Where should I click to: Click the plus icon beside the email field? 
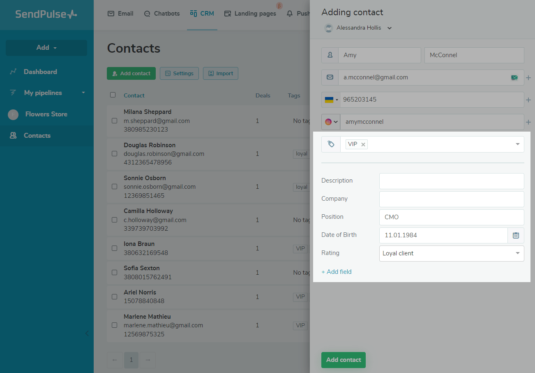pos(528,78)
